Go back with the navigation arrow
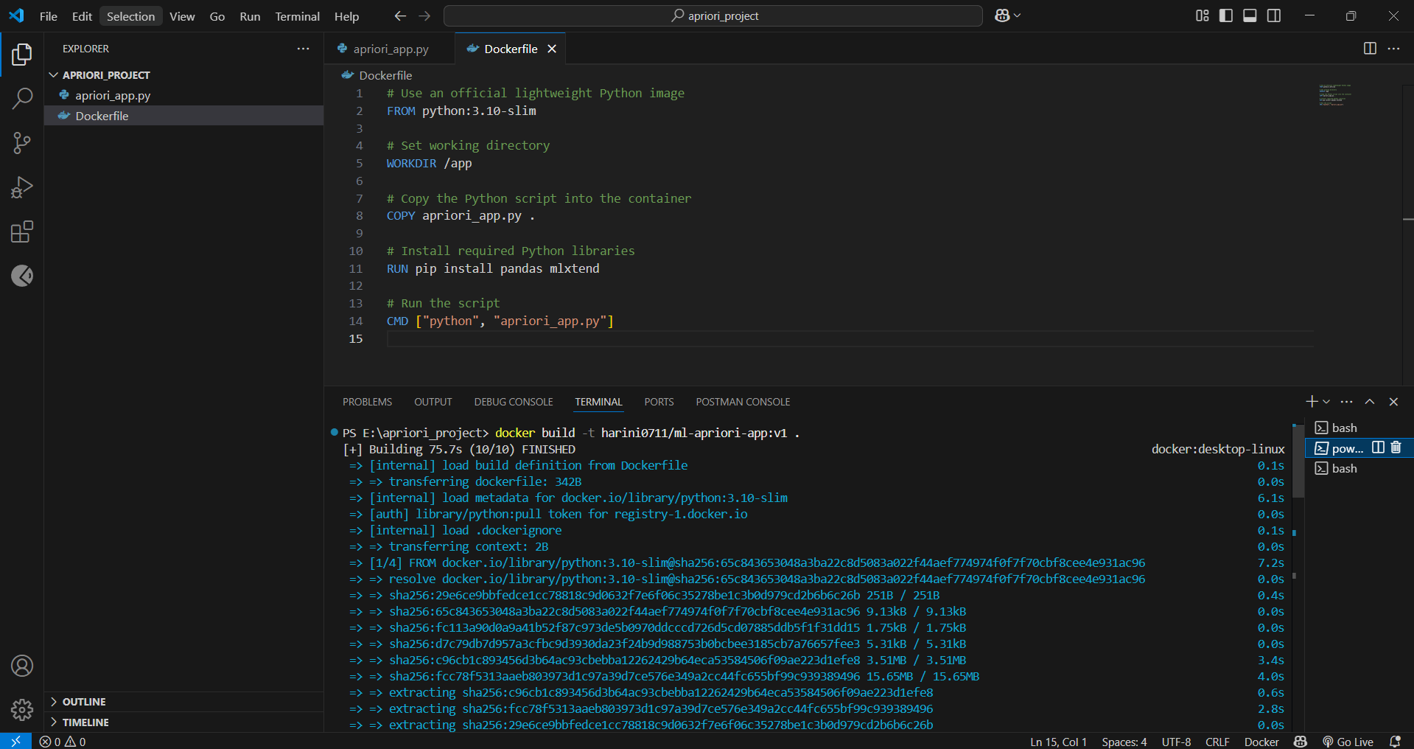 (400, 15)
